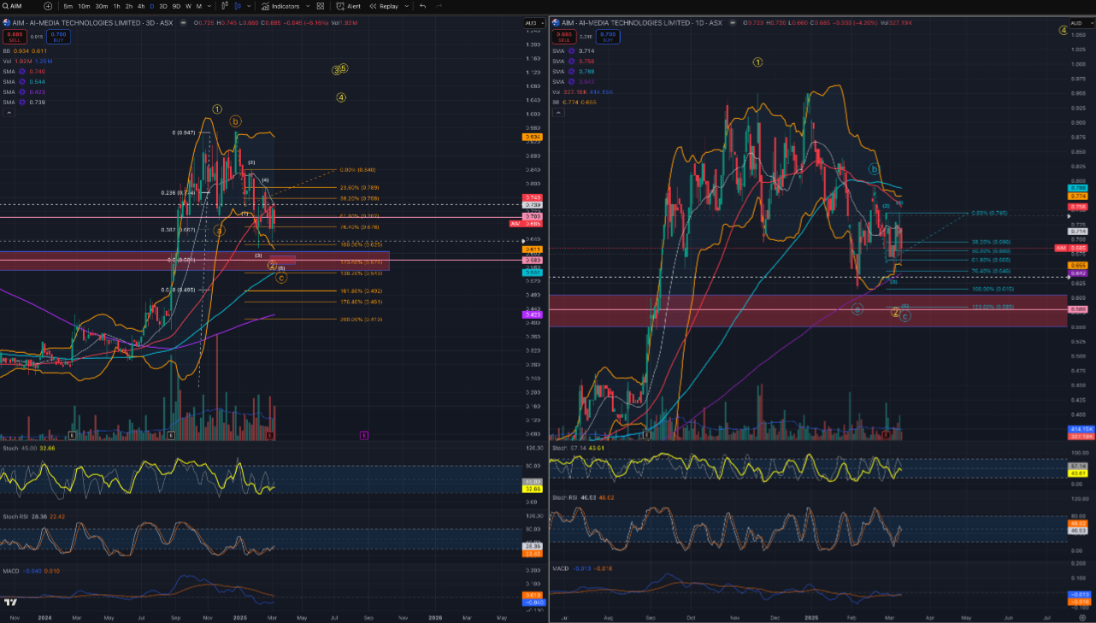Click the AIM symbol search field
Image resolution: width=1096 pixels, height=623 pixels.
(15, 6)
